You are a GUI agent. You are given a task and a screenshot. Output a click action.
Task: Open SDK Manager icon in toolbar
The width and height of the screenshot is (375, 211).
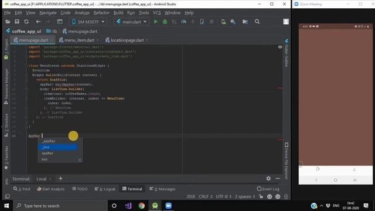pyautogui.click(x=233, y=22)
